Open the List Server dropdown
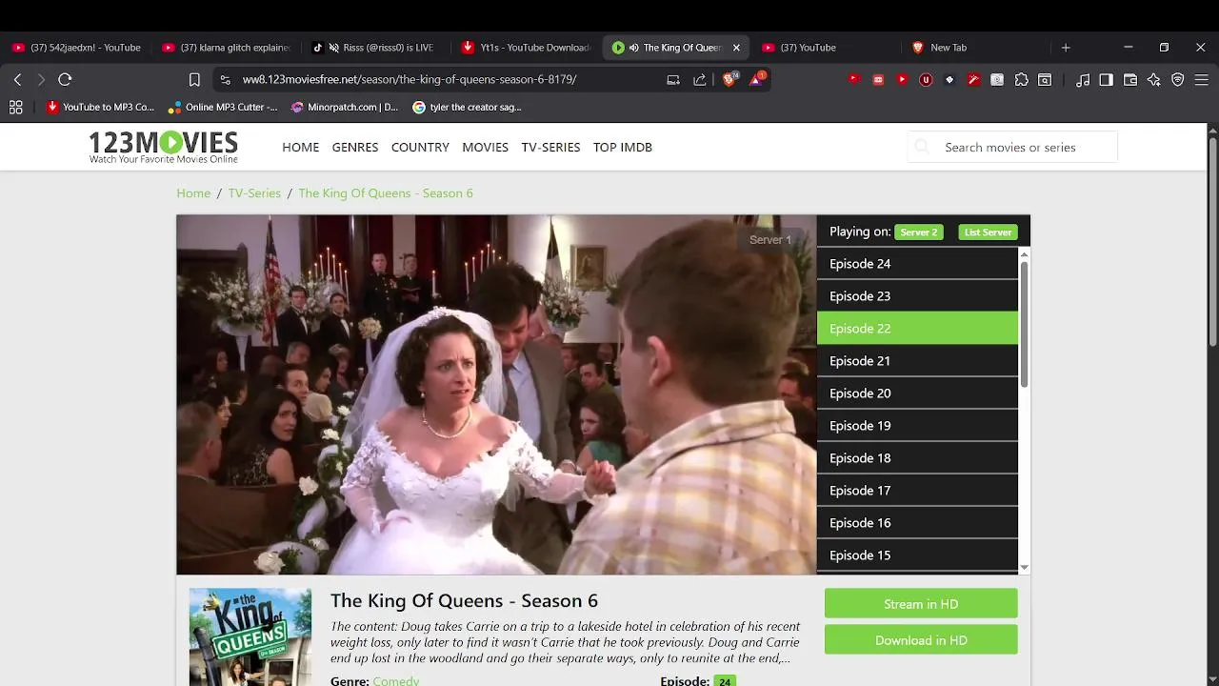Image resolution: width=1219 pixels, height=686 pixels. (988, 232)
